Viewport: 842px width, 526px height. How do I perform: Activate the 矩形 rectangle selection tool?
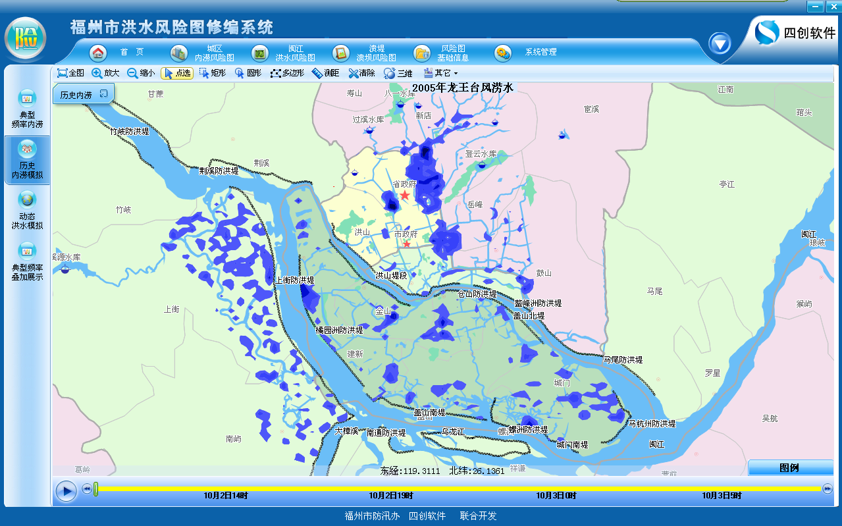pos(212,73)
